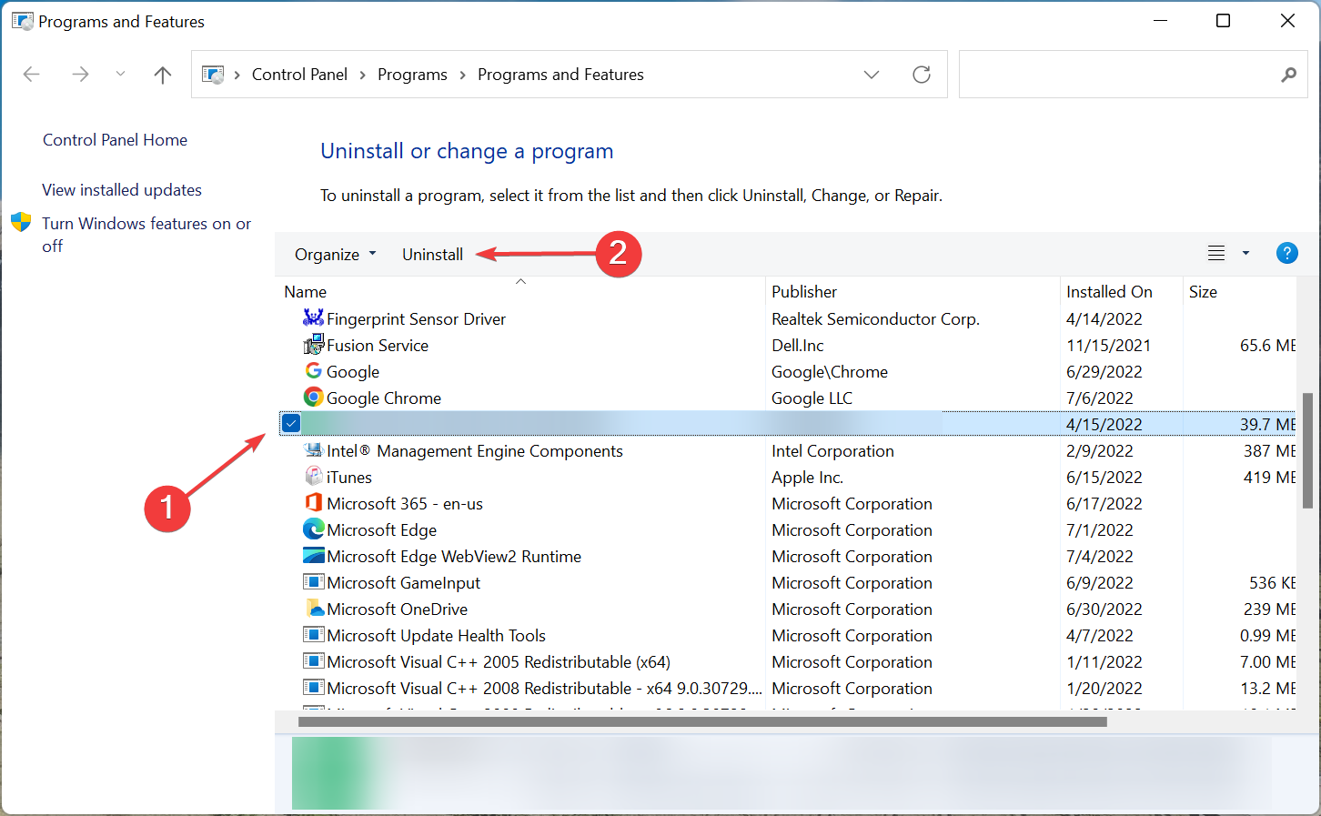This screenshot has width=1321, height=816.
Task: Expand the chevron after Control Panel breadcrumb
Action: coord(362,75)
